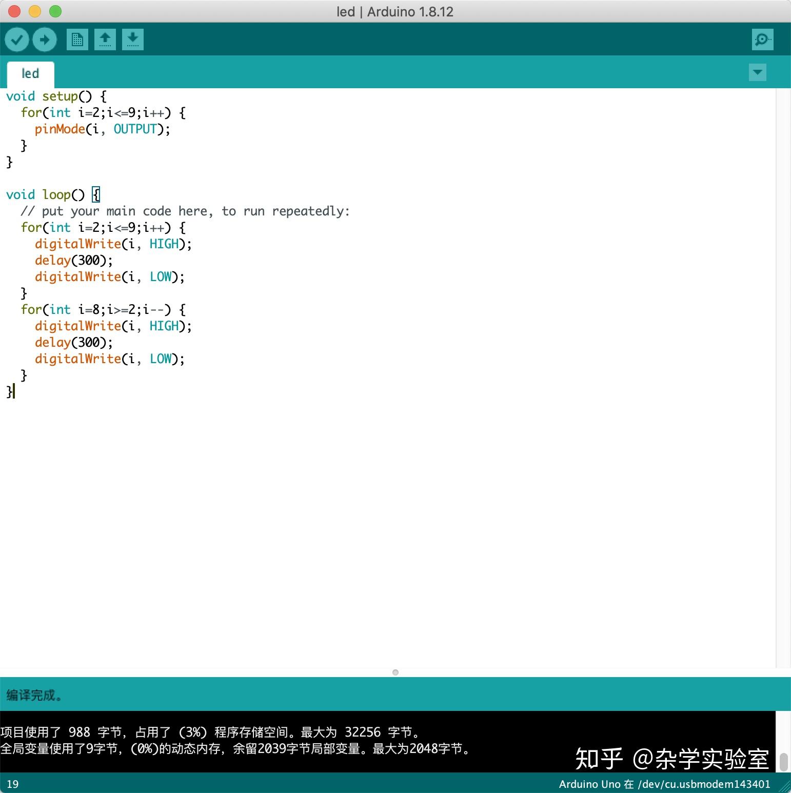This screenshot has height=793, width=791.
Task: Click the editor-console pane divider dot
Action: point(395,672)
